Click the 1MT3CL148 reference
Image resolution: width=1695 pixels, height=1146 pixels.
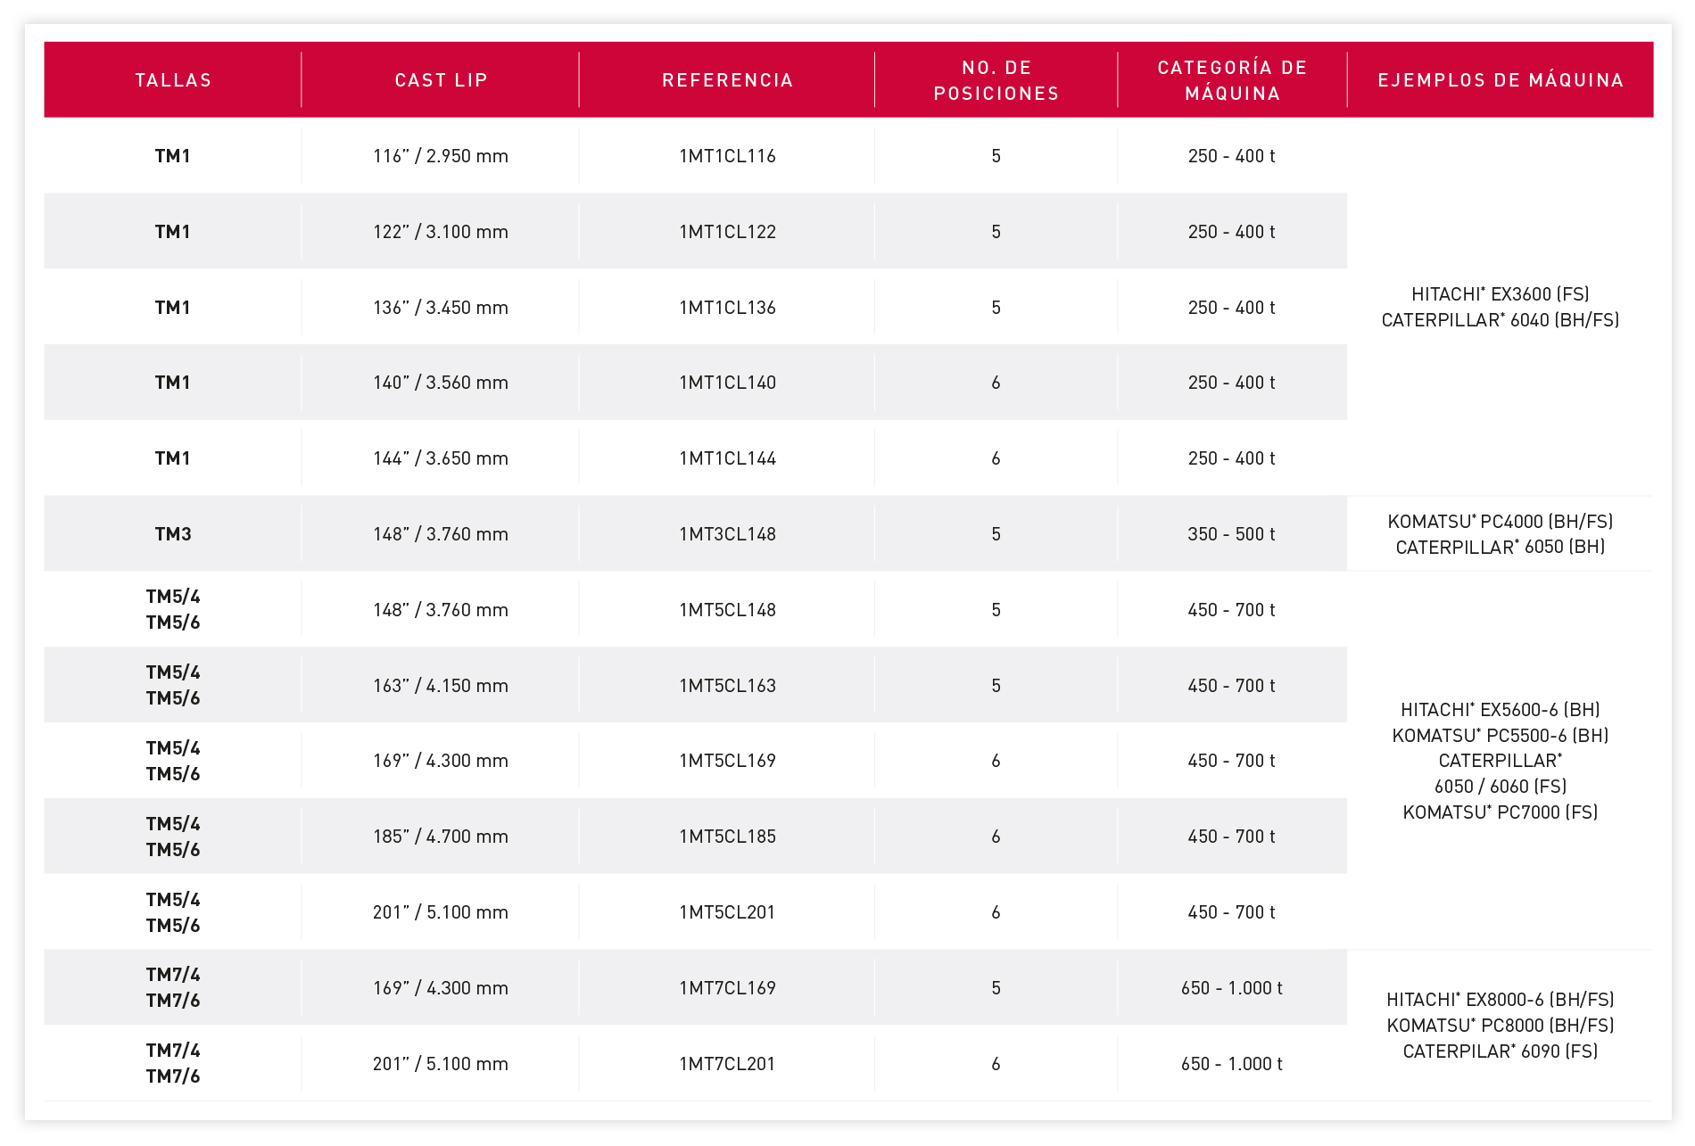tap(727, 534)
